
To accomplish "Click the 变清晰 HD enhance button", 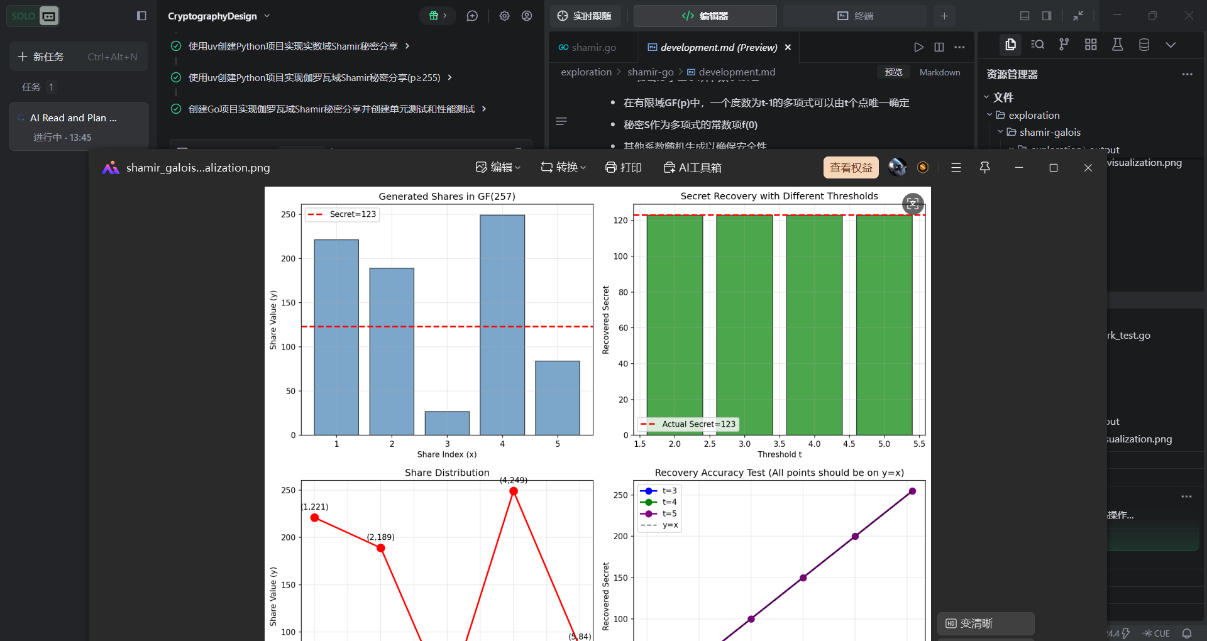I will [984, 623].
